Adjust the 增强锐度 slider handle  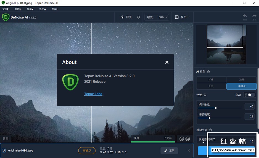(210, 118)
